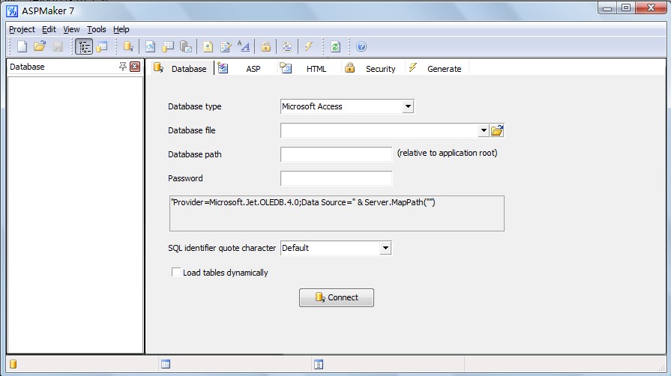Switch to the Security tab
The image size is (671, 376).
(373, 68)
